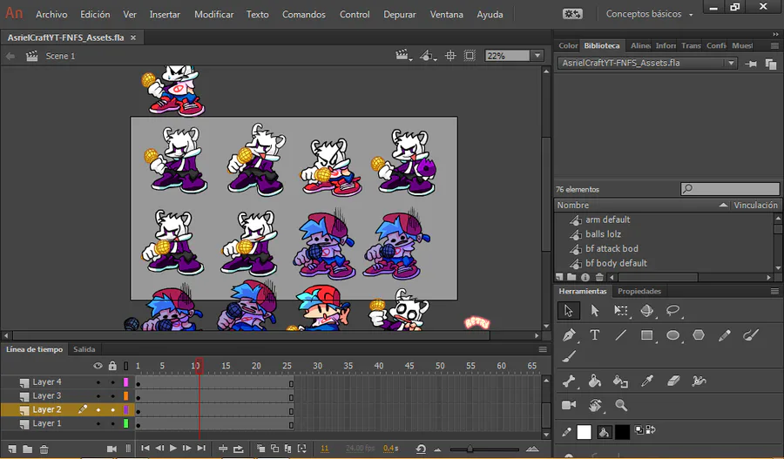Choose the Paint Bucket tool
The height and width of the screenshot is (459, 784).
click(x=595, y=381)
